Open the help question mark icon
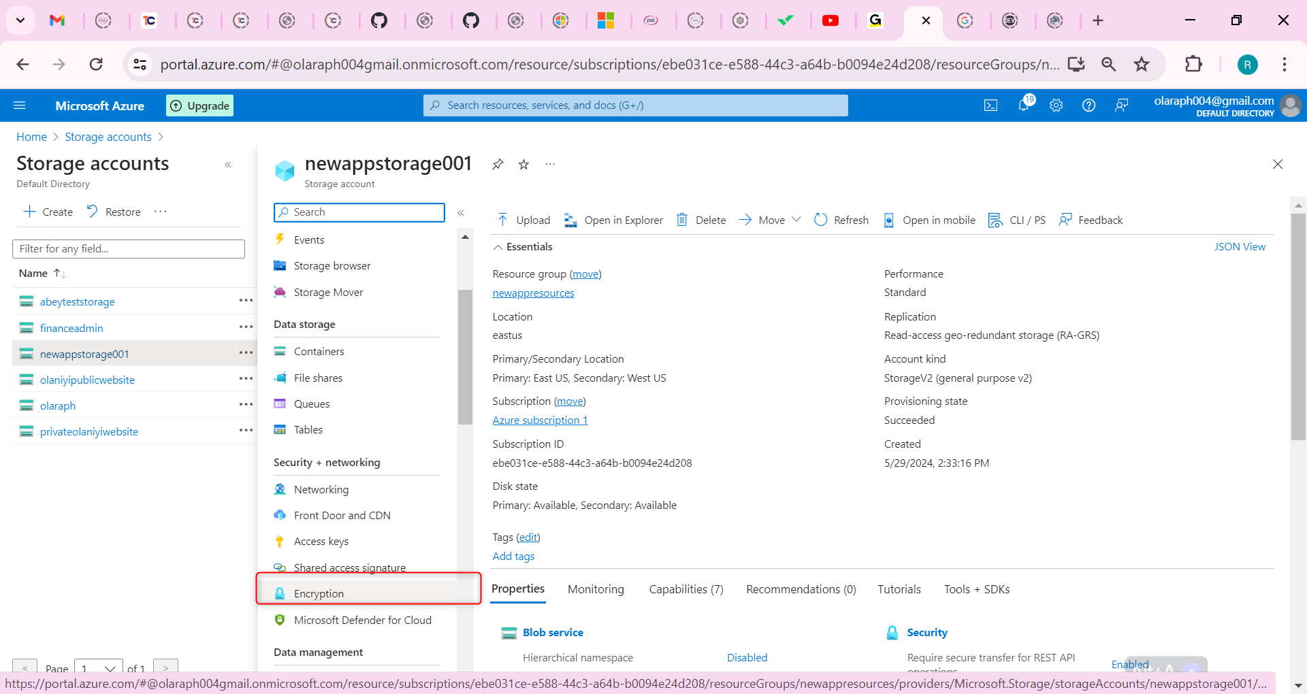The height and width of the screenshot is (694, 1307). [1088, 105]
